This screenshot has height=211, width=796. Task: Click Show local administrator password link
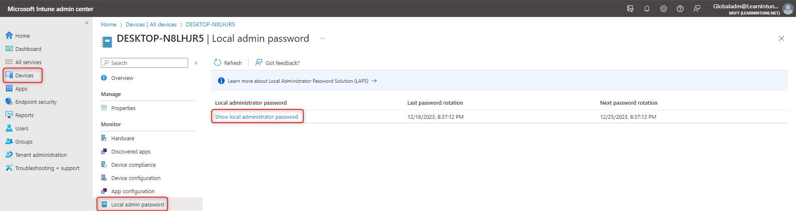[x=257, y=117]
